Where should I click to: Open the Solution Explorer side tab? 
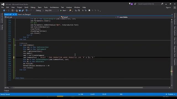click(x=175, y=19)
